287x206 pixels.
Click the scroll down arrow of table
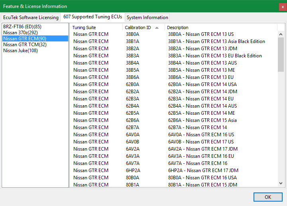(281, 183)
